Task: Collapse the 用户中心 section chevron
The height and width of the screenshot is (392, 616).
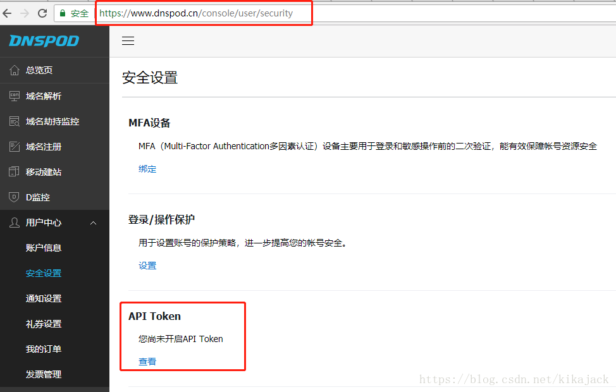Action: pos(93,223)
